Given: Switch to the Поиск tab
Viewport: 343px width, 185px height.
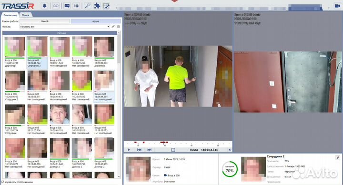Looking at the screenshot, I should 26,15.
